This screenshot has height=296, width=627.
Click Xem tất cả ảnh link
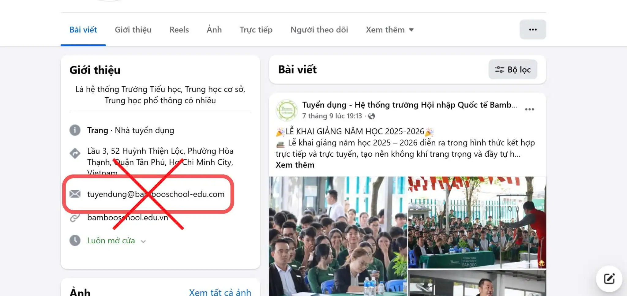220,292
